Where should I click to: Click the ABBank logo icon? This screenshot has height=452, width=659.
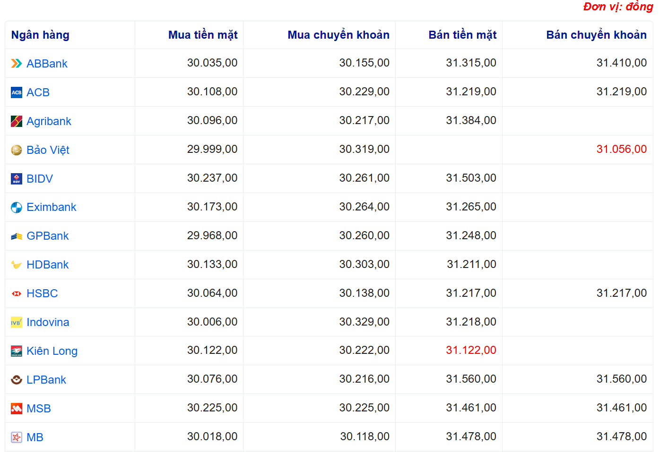[17, 64]
